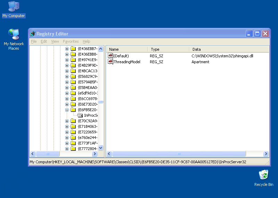Click folder icon of {E70C92A9- key
278x198 pixels.
pyautogui.click(x=73, y=121)
